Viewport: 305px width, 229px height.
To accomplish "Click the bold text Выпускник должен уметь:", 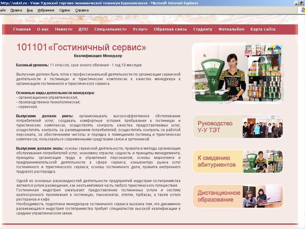I will (x=45, y=116).
